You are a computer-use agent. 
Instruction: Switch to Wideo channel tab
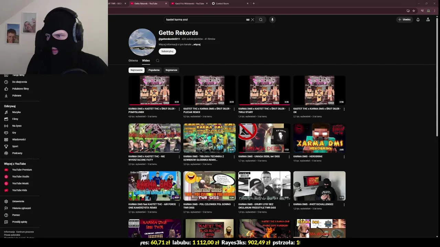click(146, 61)
